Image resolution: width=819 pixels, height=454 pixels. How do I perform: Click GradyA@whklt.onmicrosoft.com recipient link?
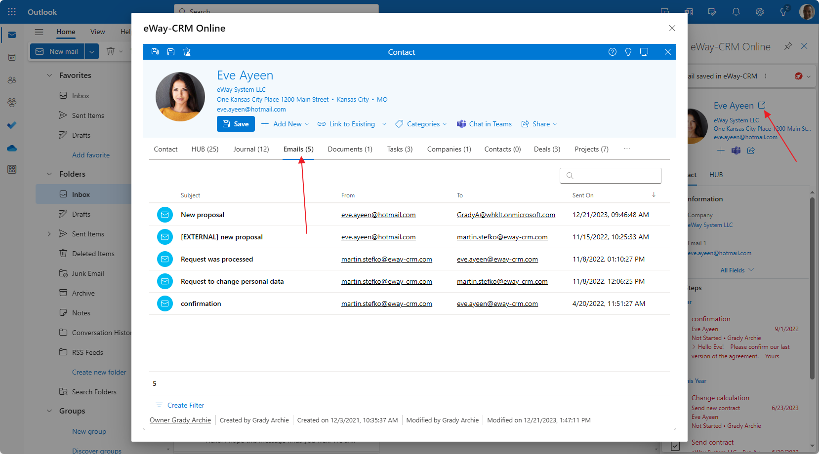tap(506, 215)
